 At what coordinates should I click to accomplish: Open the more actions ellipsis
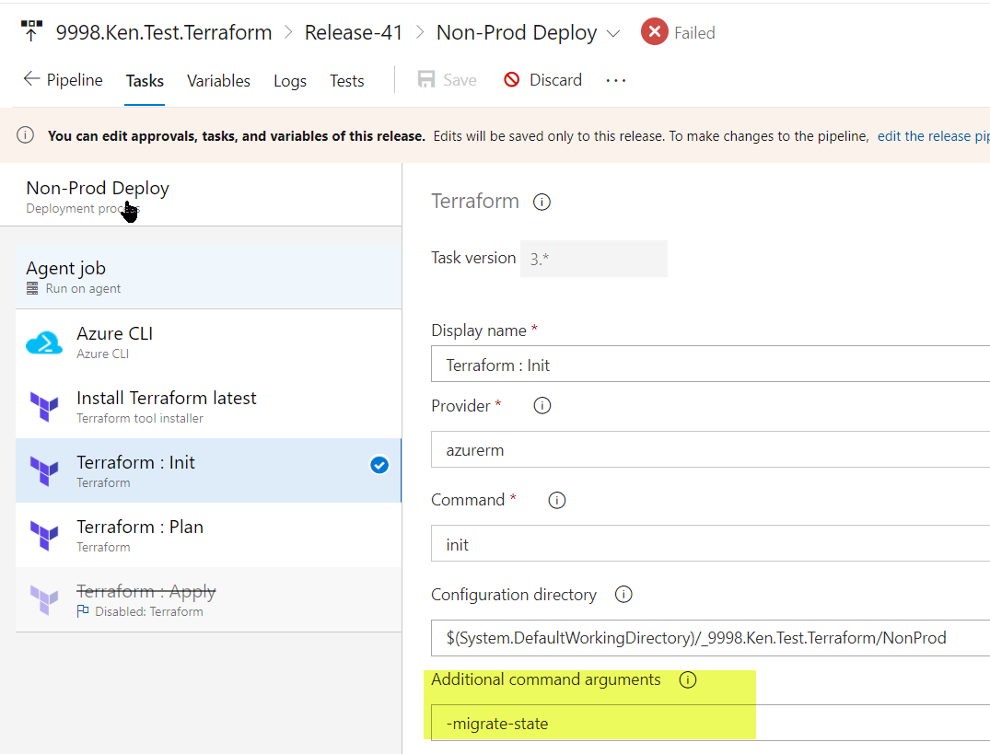(615, 81)
